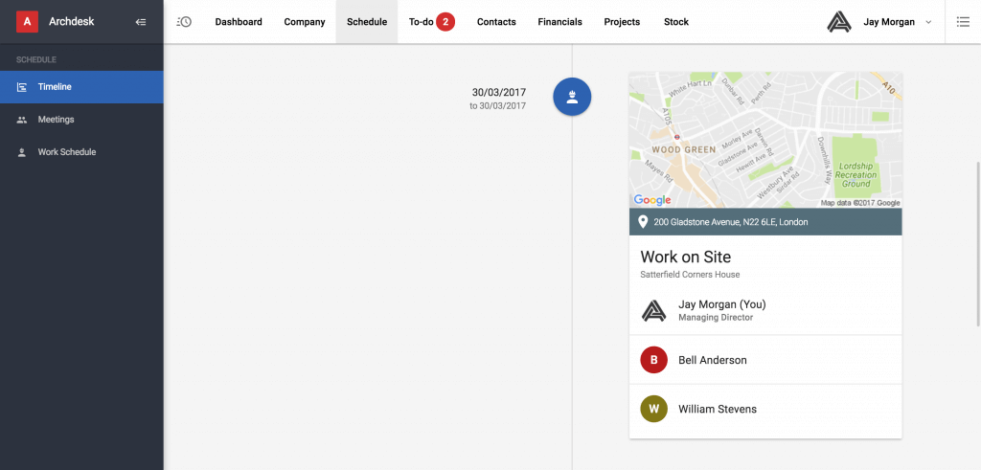Viewport: 981px width, 470px height.
Task: Collapse the sidebar with the arrow icon
Action: (x=141, y=22)
